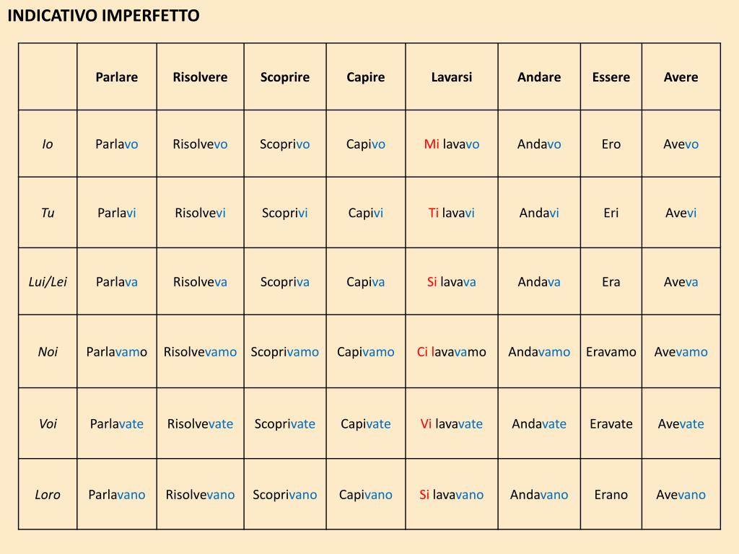The width and height of the screenshot is (739, 554).
Task: Select the Lavarsi column header
Action: [x=452, y=77]
